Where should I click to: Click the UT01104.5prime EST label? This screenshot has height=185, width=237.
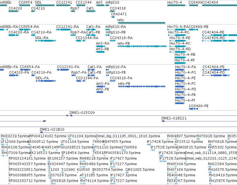75,142
